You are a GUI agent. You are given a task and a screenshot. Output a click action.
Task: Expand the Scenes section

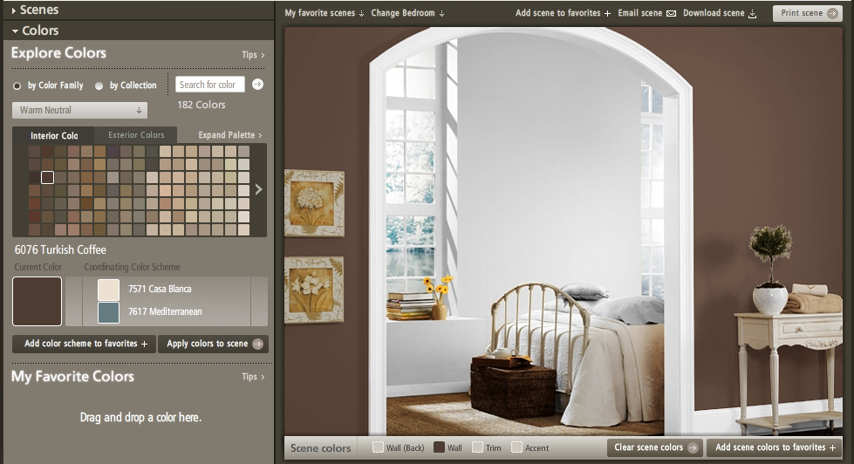pyautogui.click(x=37, y=10)
